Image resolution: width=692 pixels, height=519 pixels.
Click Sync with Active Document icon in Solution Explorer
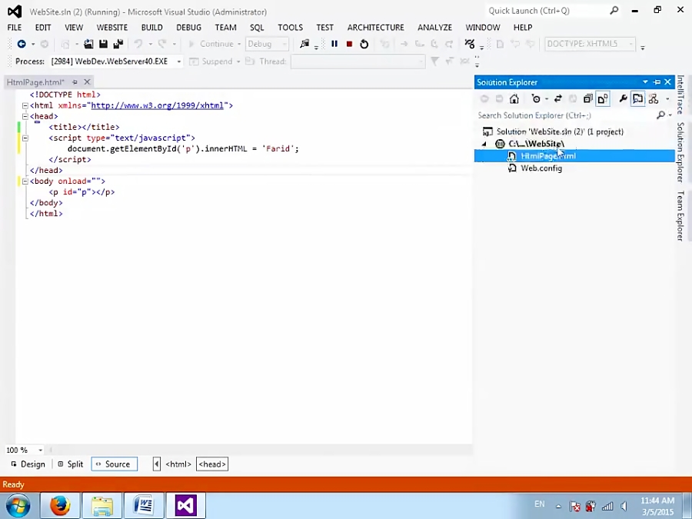click(558, 99)
